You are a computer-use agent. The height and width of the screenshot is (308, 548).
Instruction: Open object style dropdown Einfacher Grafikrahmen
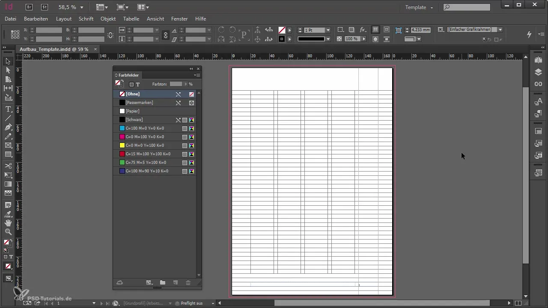click(x=500, y=30)
